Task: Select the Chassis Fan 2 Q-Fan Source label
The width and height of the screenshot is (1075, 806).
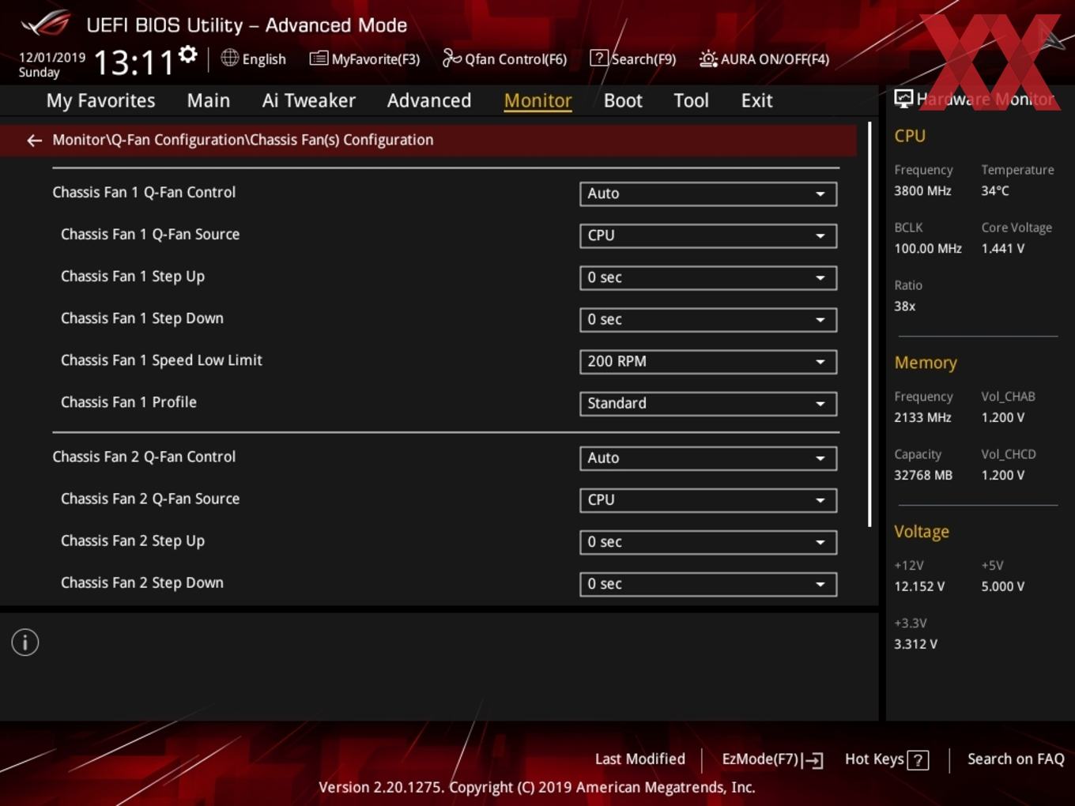Action: [x=150, y=499]
